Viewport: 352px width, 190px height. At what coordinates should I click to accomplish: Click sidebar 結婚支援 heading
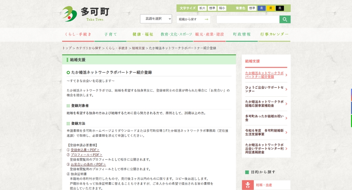[252, 61]
